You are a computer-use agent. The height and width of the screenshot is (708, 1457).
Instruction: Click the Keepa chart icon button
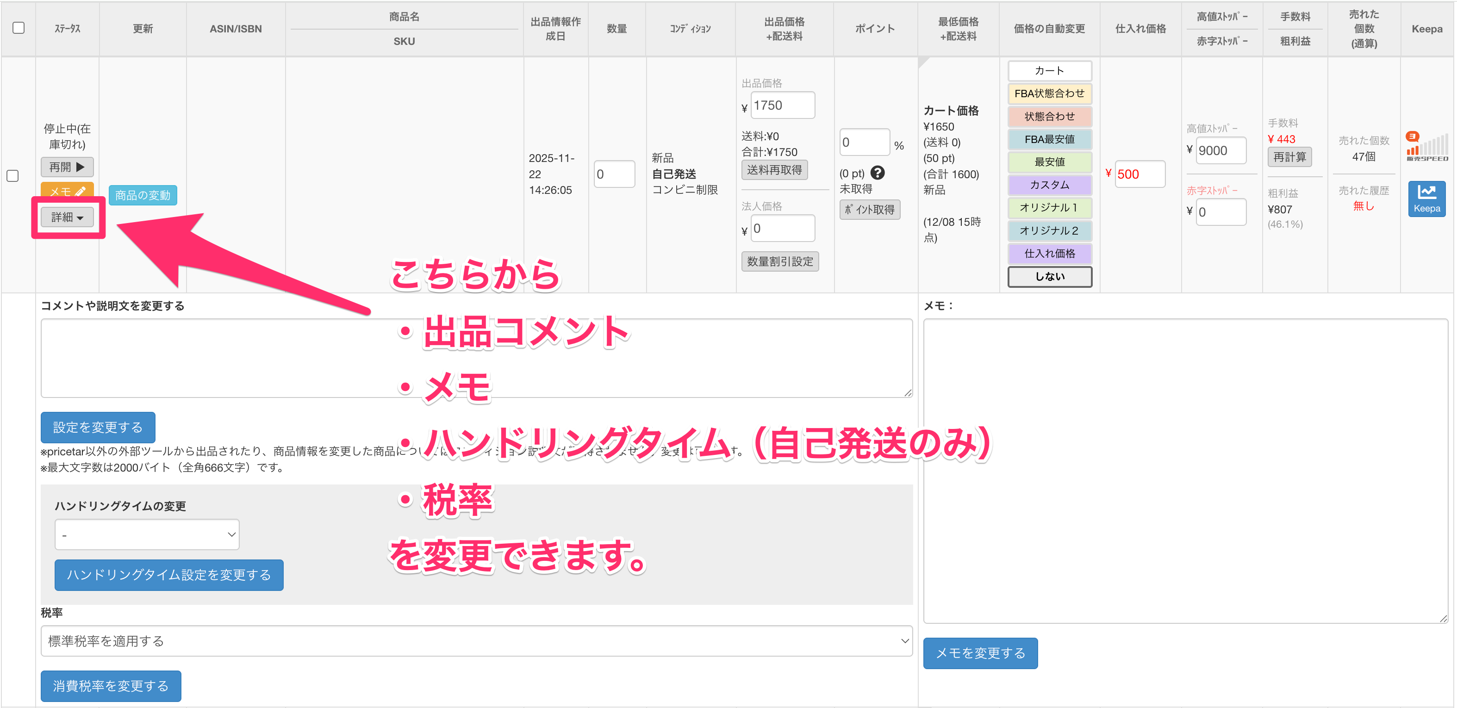pos(1426,198)
